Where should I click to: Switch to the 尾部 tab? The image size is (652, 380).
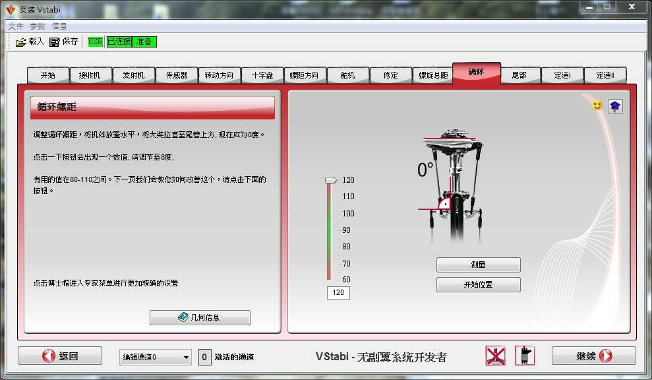pyautogui.click(x=519, y=75)
